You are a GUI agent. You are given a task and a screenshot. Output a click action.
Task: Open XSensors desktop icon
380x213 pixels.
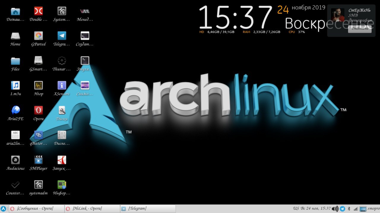pos(62,86)
